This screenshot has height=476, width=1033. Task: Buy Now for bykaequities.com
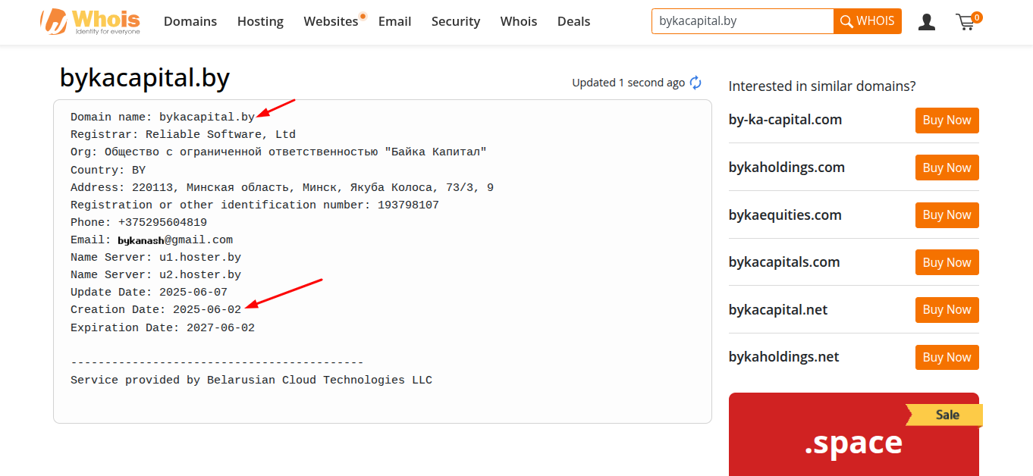pyautogui.click(x=947, y=215)
